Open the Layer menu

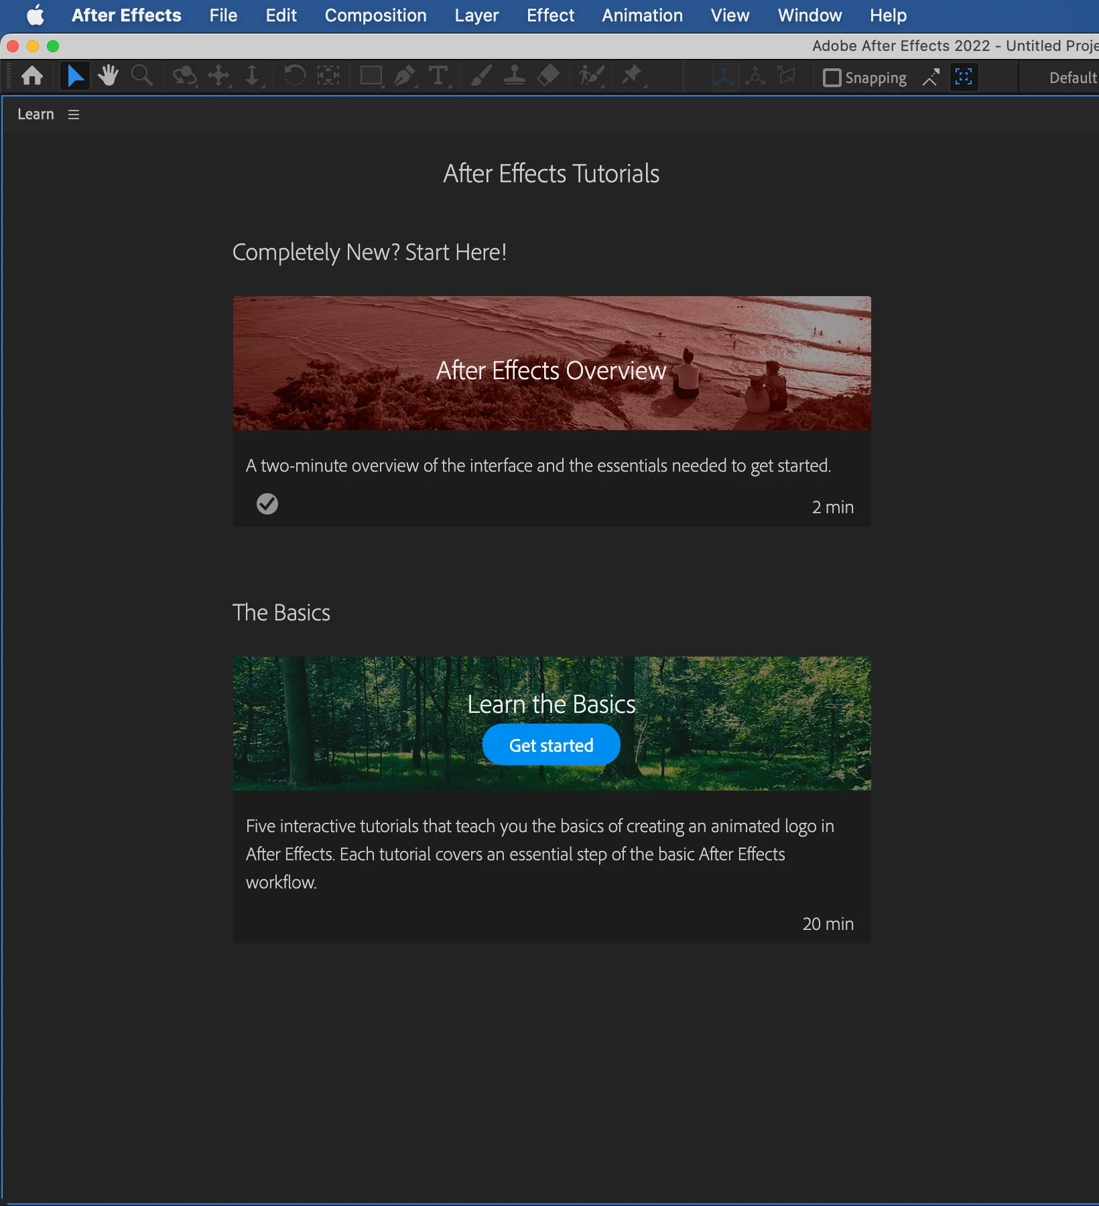coord(476,15)
